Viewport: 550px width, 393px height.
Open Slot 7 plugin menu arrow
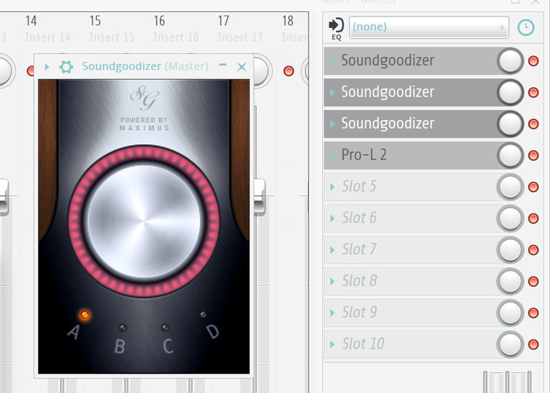pyautogui.click(x=332, y=249)
